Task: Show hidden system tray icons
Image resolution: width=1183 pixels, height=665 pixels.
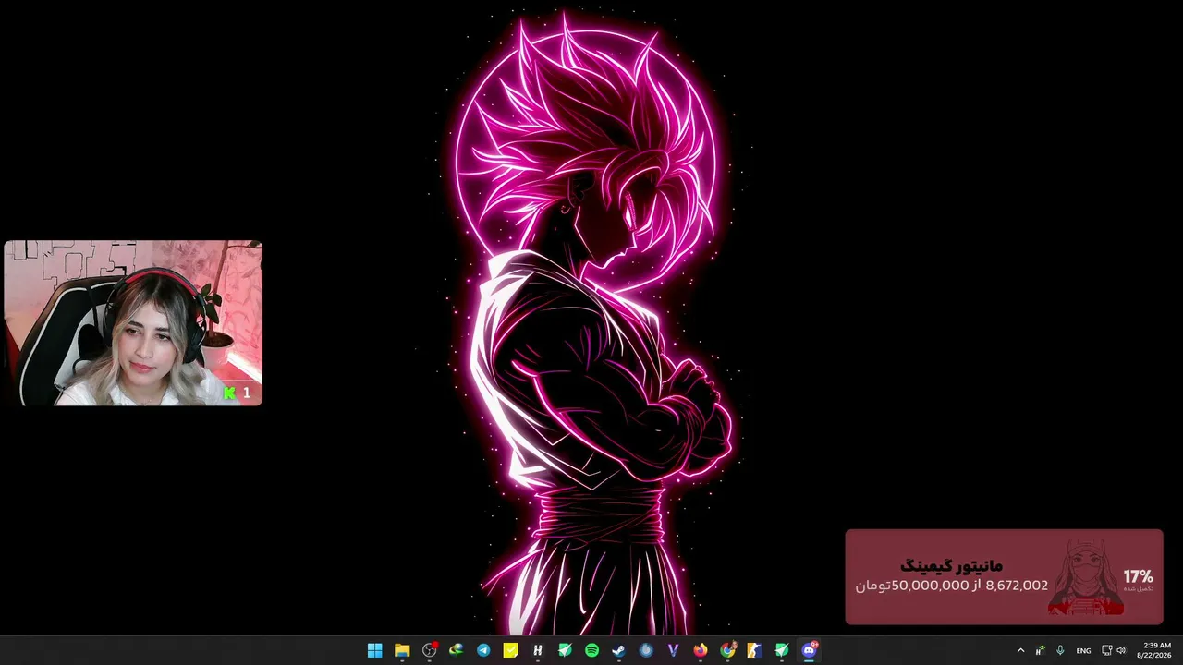Action: click(x=1020, y=650)
